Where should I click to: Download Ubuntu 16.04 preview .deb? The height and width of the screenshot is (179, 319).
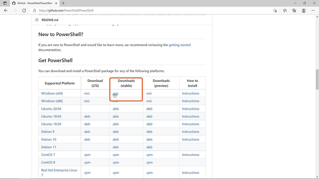click(149, 124)
